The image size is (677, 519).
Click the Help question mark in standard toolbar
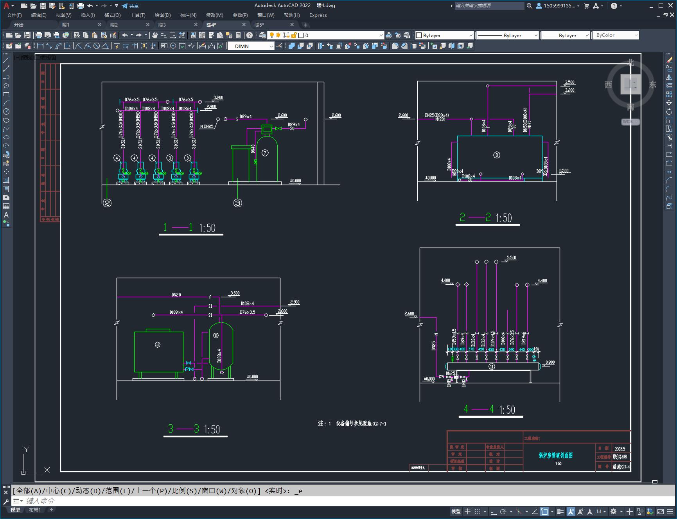pyautogui.click(x=250, y=35)
